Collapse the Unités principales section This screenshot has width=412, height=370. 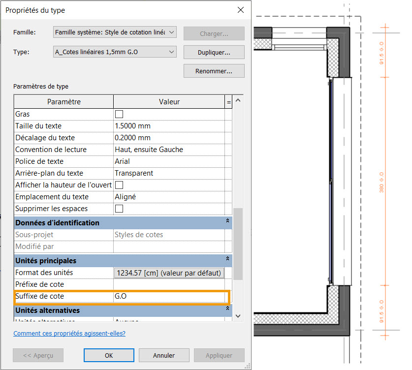click(227, 258)
